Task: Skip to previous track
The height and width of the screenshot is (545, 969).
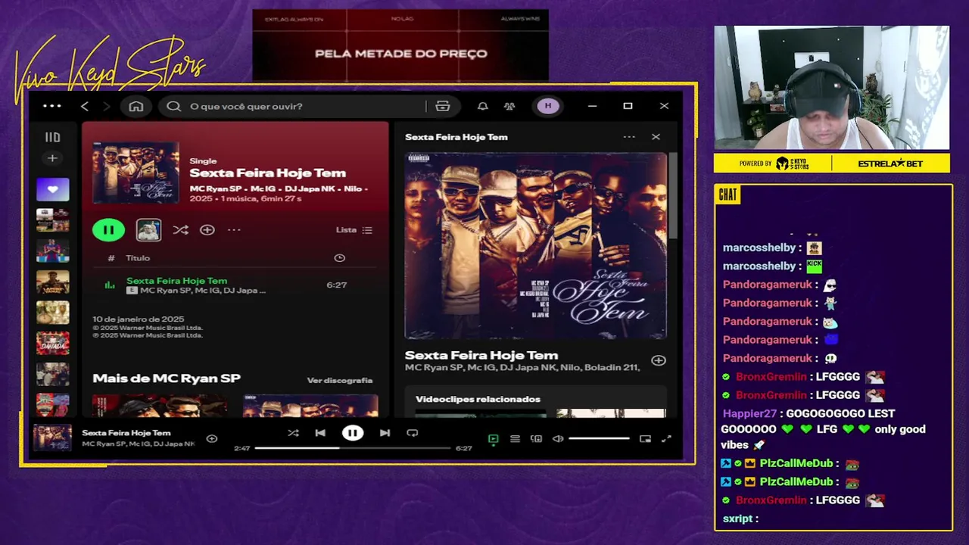Action: [x=320, y=433]
